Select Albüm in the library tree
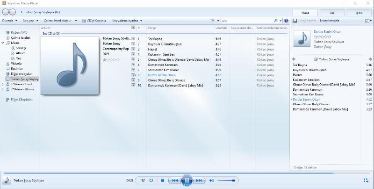 [x=21, y=53]
